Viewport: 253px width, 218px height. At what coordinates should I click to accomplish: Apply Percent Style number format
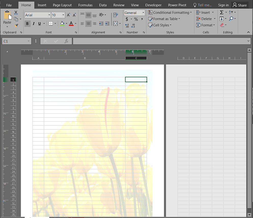coord(136,19)
